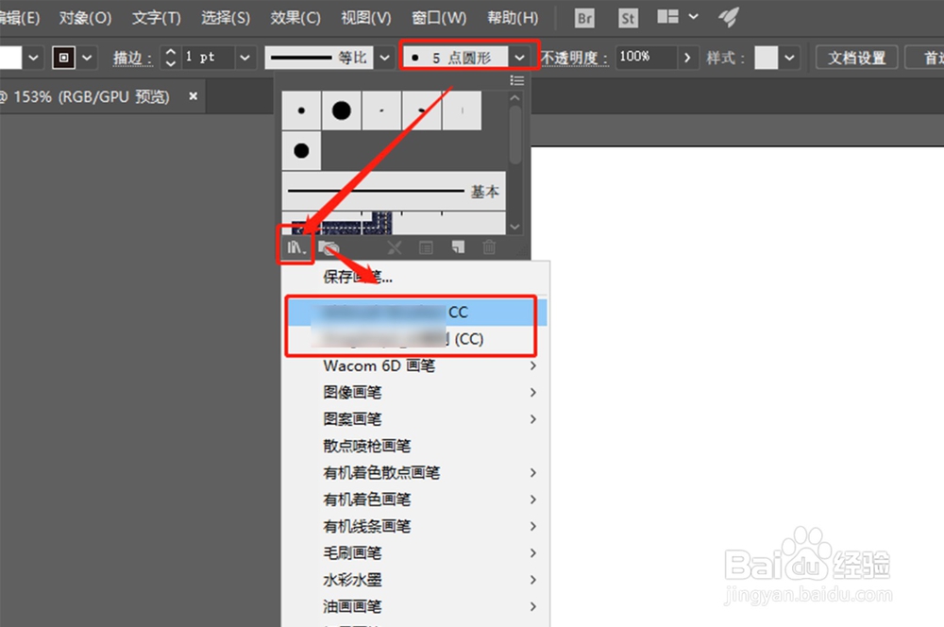Click the brush list scroll-up arrow
Screen dimensions: 944x627
(x=514, y=97)
